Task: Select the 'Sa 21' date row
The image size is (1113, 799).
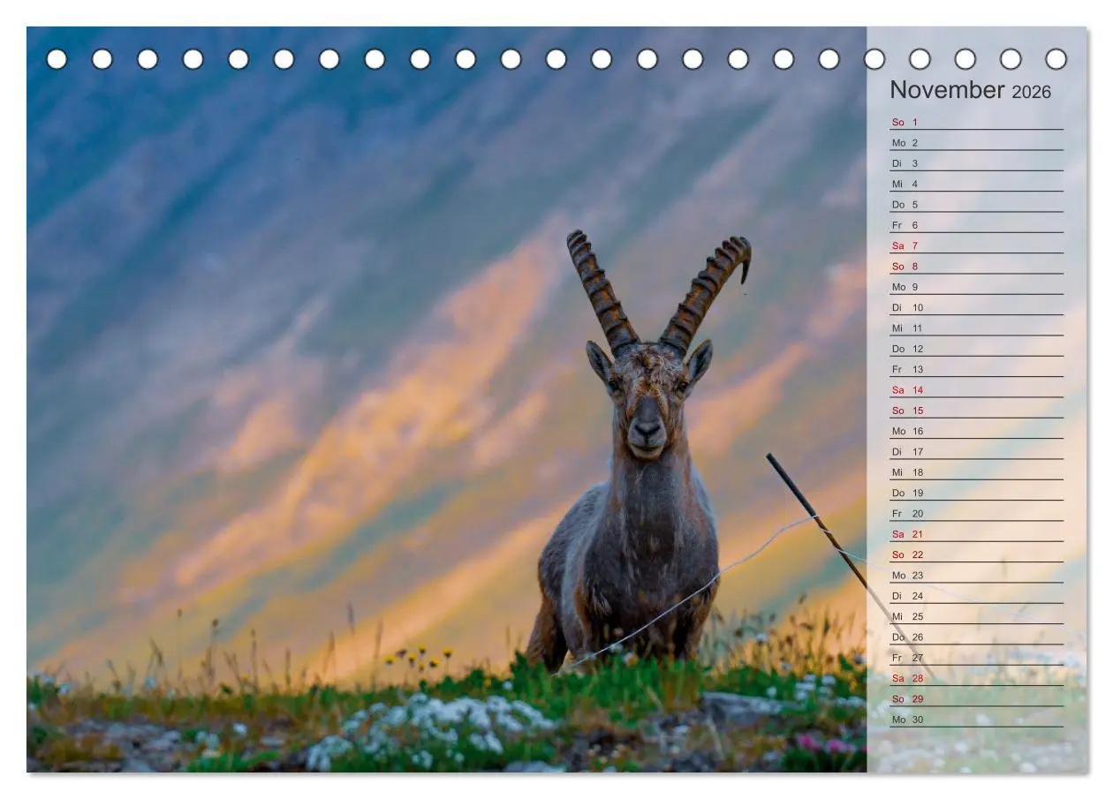Action: click(976, 534)
